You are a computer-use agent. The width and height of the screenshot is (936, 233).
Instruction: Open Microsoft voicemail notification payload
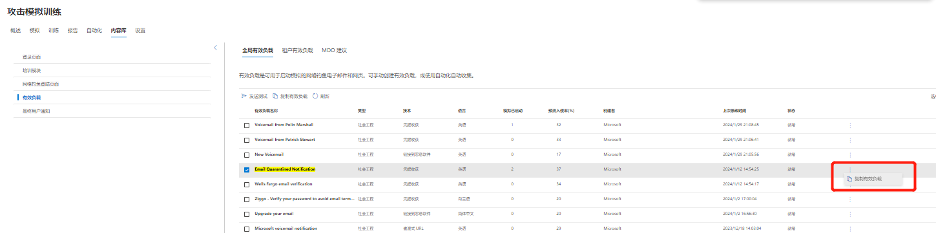286,228
